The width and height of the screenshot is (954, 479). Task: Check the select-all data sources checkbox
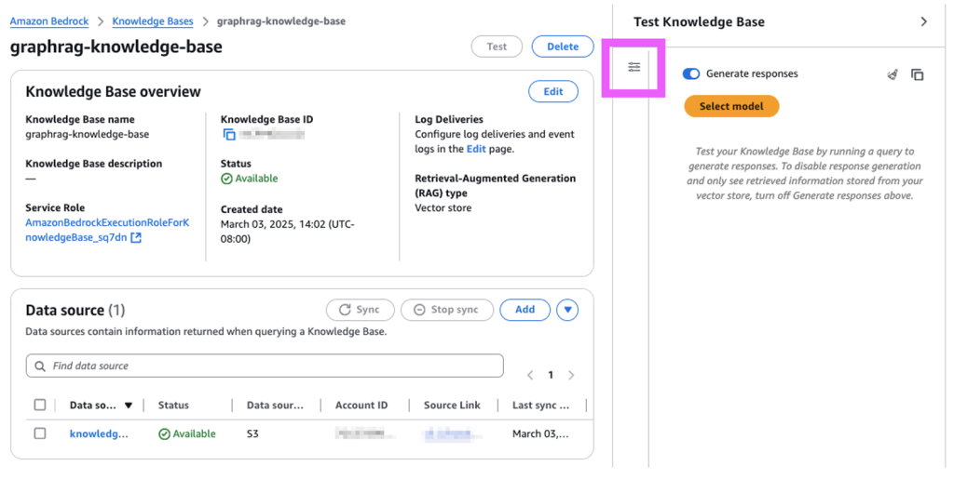tap(40, 405)
